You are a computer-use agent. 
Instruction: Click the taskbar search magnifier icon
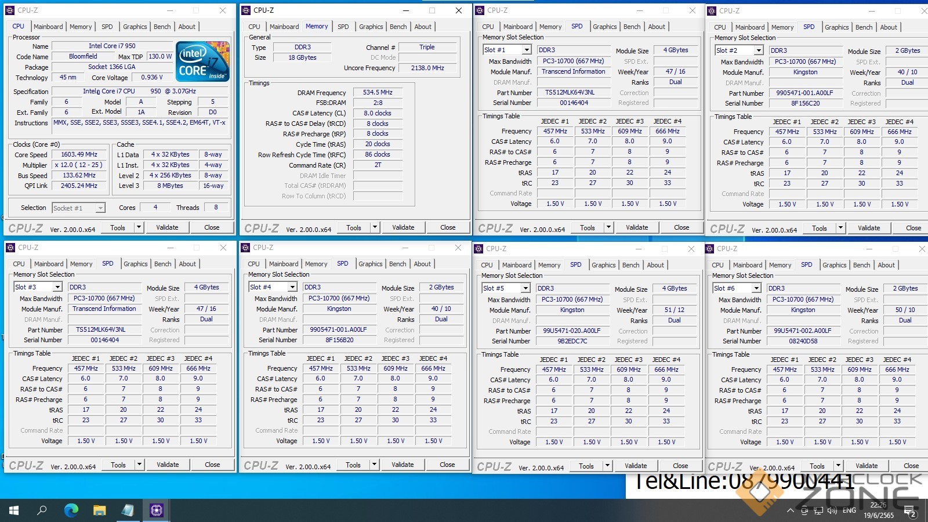click(x=42, y=510)
